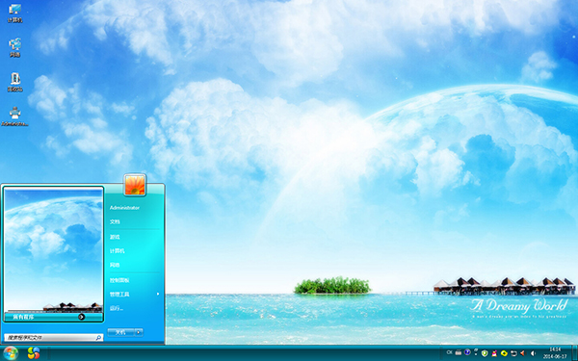The image size is (578, 361).
Task: Click the taskbar clock showing 14:14
Action: click(555, 353)
